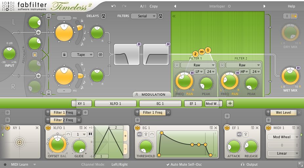This screenshot has height=168, width=304.
Task: Toggle the orange feedback link lock
Action: [35, 55]
